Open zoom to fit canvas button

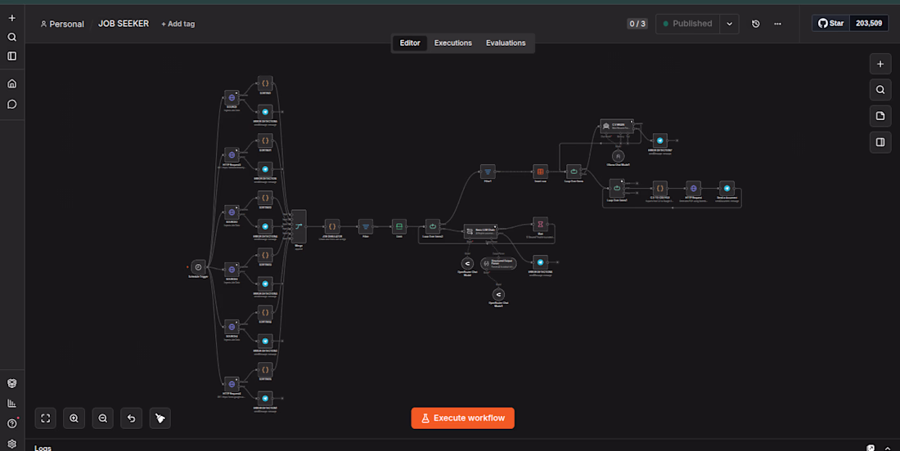[45, 418]
